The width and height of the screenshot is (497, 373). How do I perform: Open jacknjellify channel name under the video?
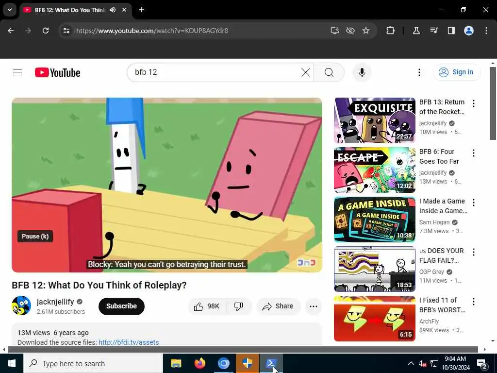coord(55,302)
